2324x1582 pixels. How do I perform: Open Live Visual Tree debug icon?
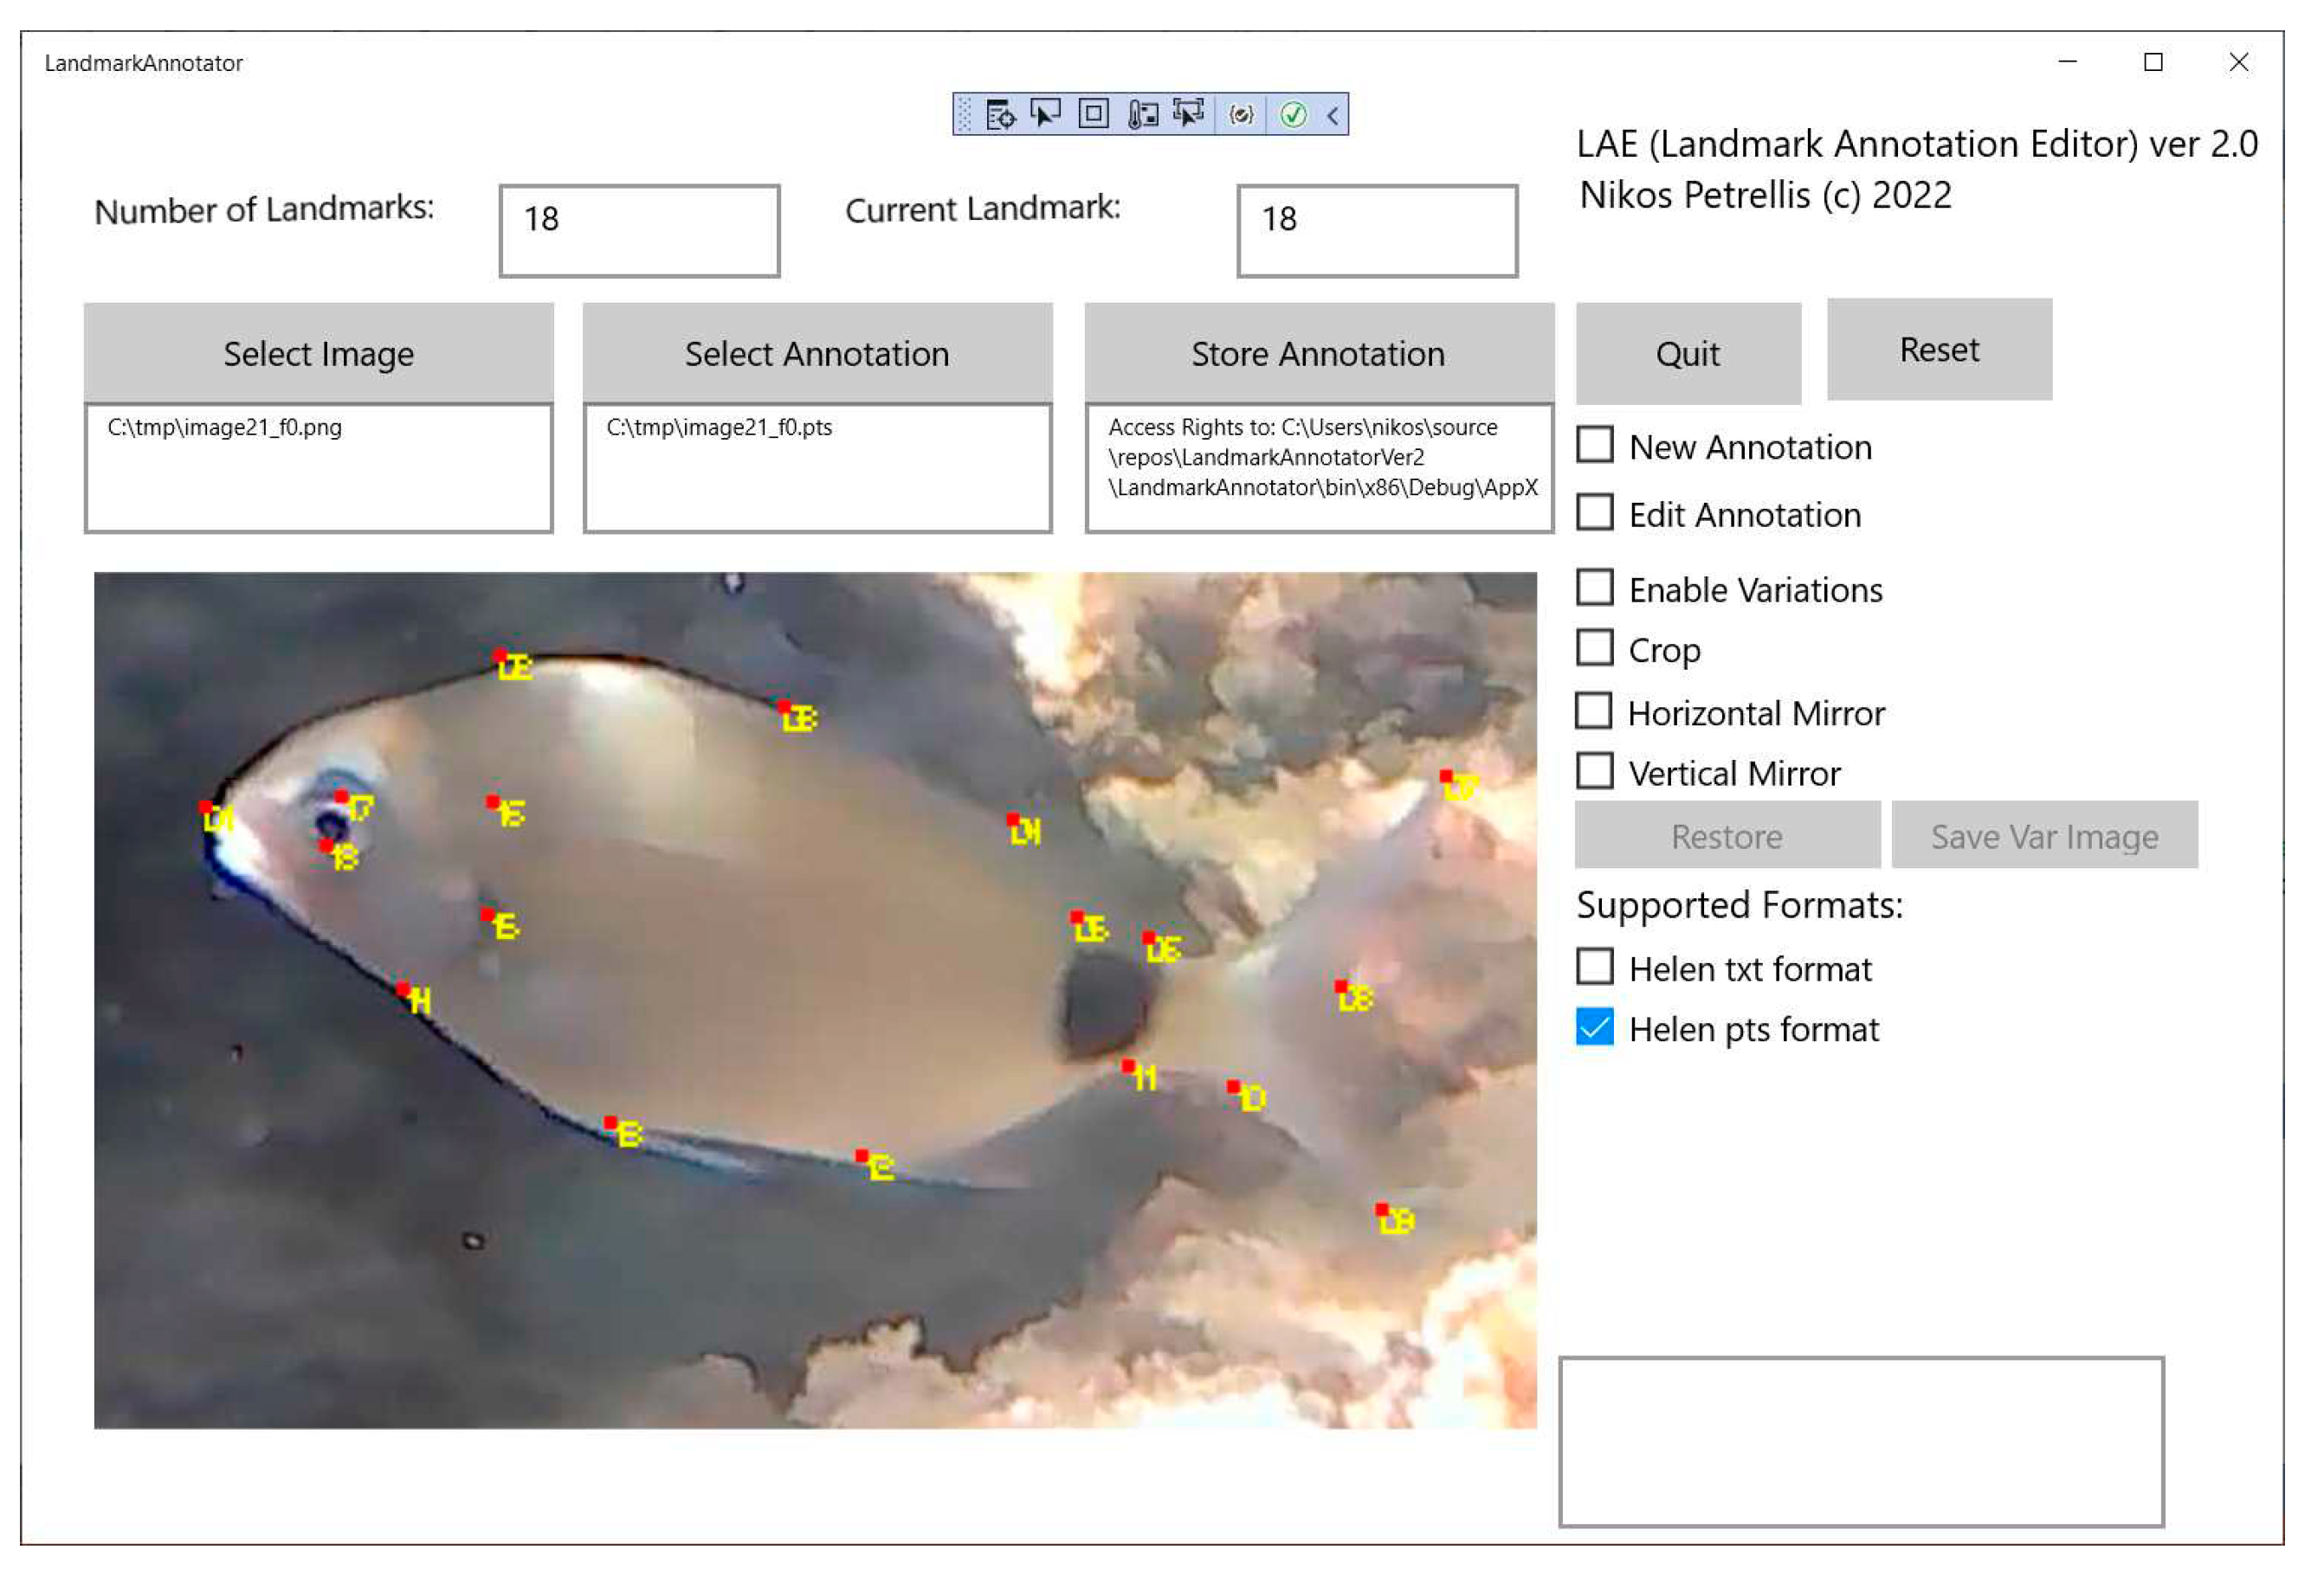click(1000, 115)
